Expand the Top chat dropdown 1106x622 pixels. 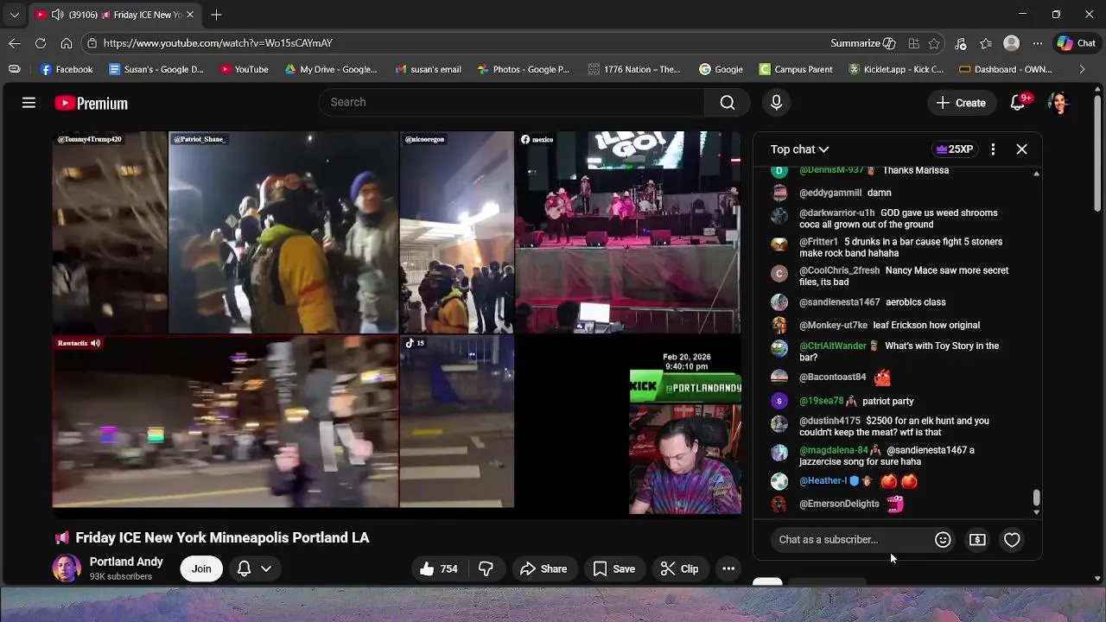tap(799, 149)
